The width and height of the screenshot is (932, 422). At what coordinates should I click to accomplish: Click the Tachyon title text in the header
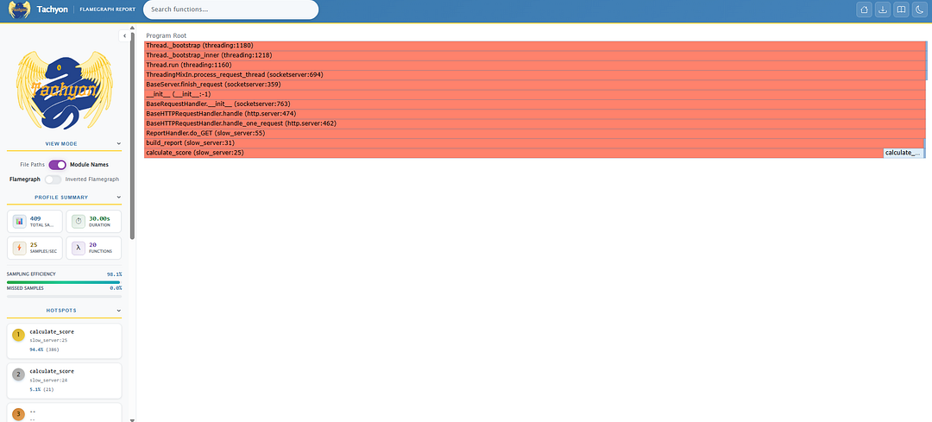[x=53, y=9]
